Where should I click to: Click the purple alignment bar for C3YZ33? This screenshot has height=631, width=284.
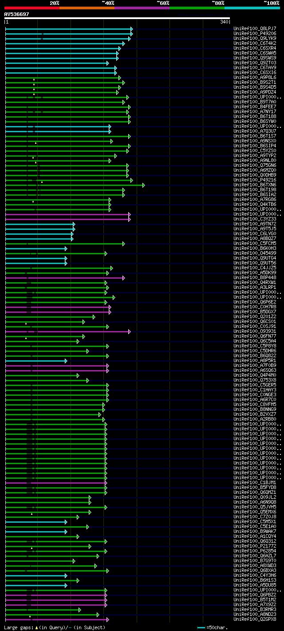[x=68, y=219]
